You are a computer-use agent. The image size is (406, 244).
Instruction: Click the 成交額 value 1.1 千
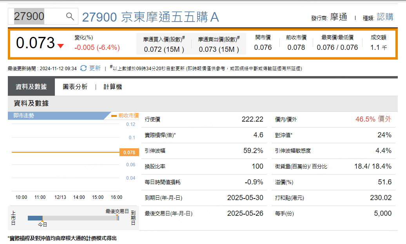pos(379,47)
